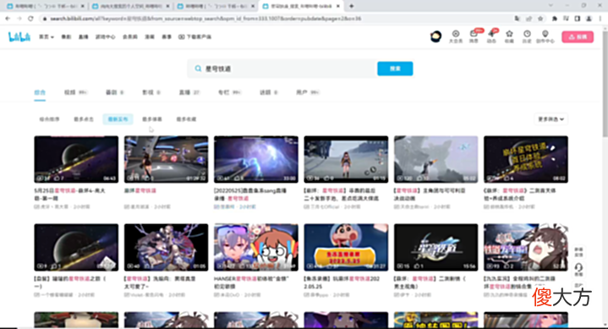Switch to the 专栏 results tab
This screenshot has height=329, width=608.
tap(230, 92)
